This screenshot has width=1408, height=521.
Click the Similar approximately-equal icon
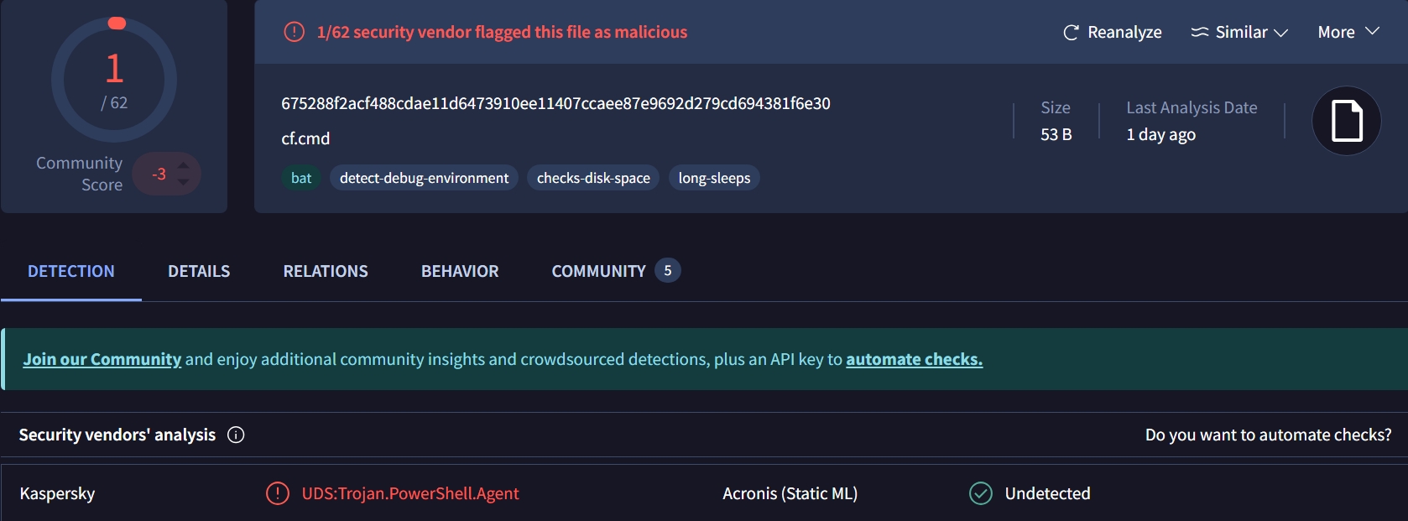point(1200,32)
